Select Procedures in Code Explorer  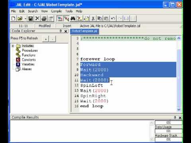(x=30, y=50)
